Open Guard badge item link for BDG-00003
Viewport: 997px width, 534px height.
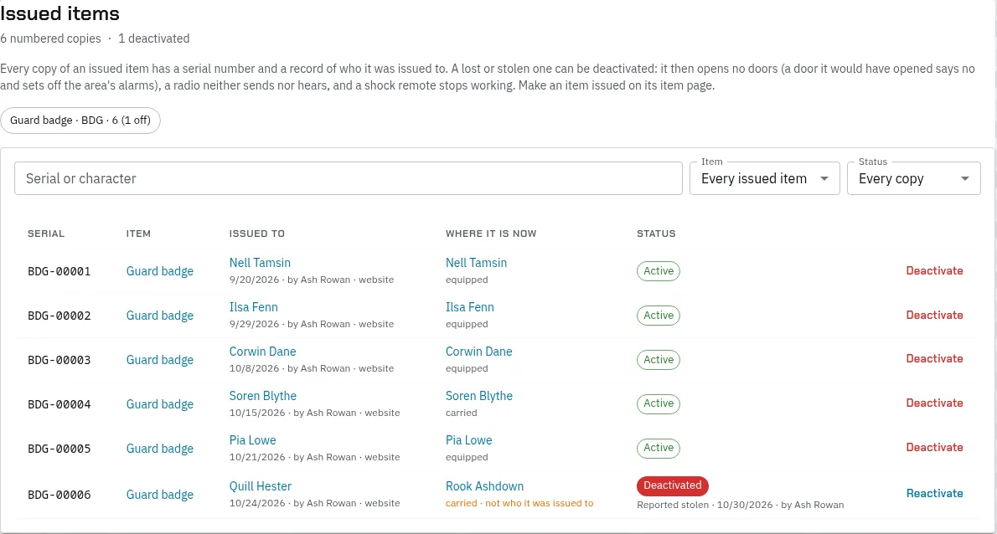pos(159,360)
